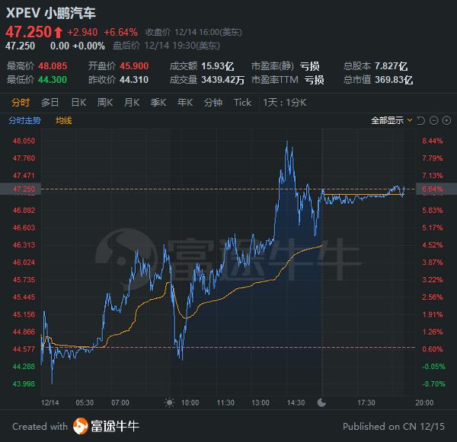Click the 总市值 value 369.83亿
457x442 pixels.
pyautogui.click(x=394, y=80)
